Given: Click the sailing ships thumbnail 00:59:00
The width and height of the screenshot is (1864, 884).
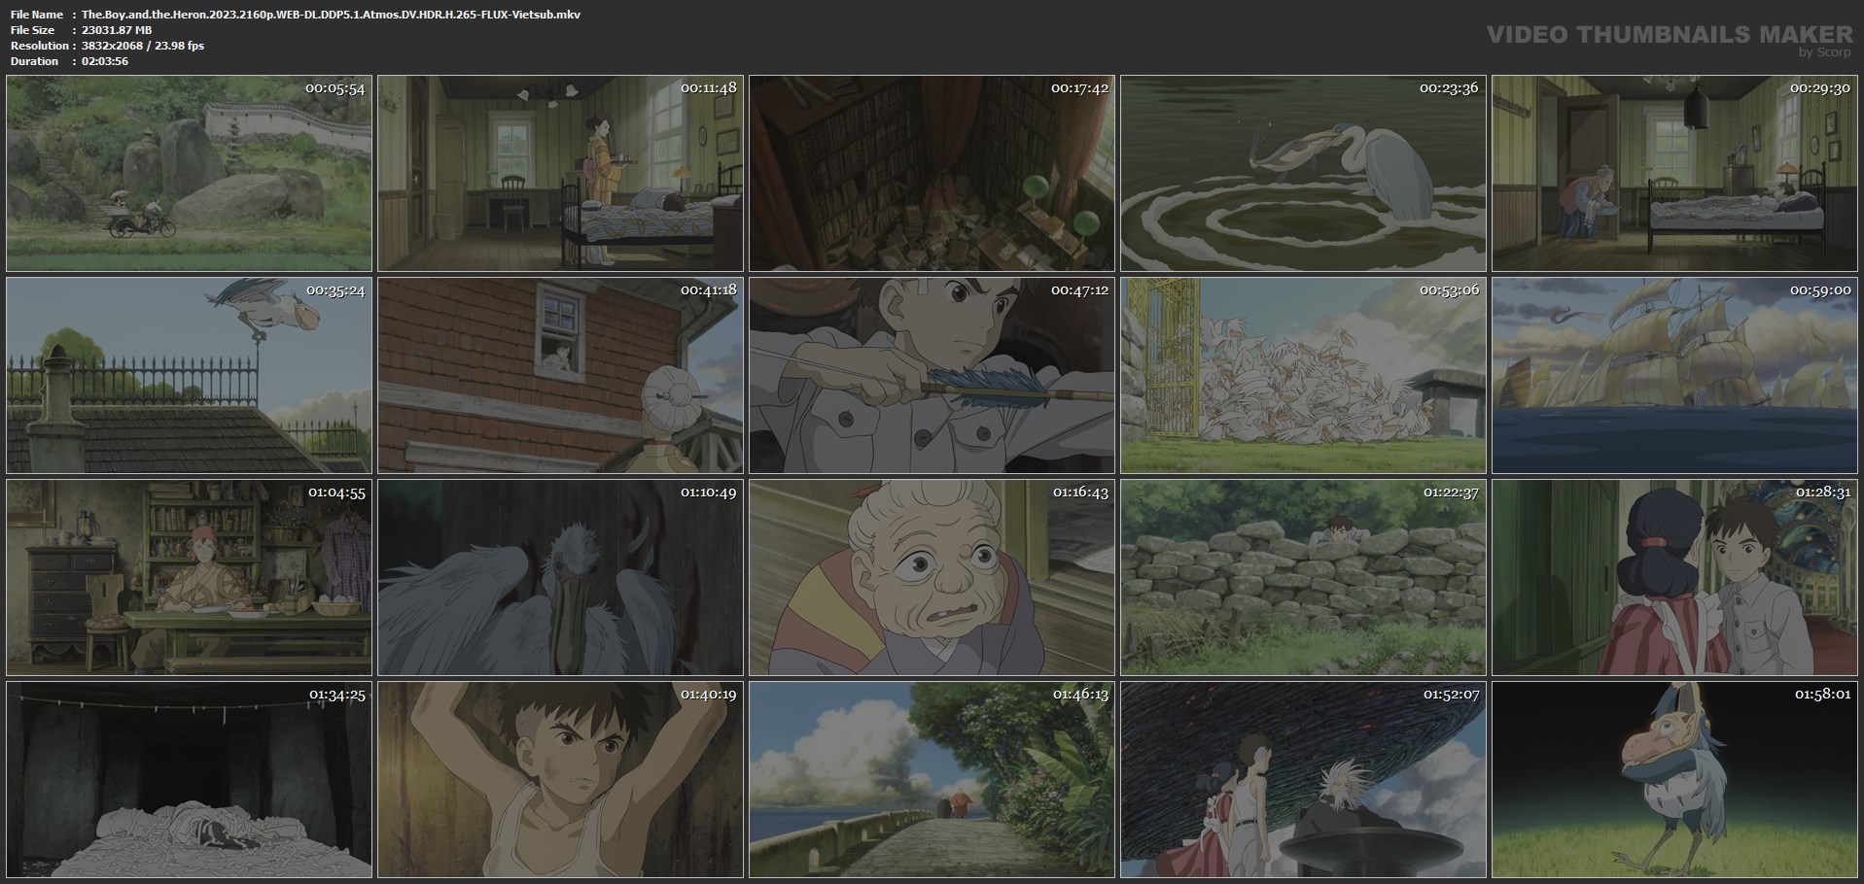Looking at the screenshot, I should [1674, 376].
